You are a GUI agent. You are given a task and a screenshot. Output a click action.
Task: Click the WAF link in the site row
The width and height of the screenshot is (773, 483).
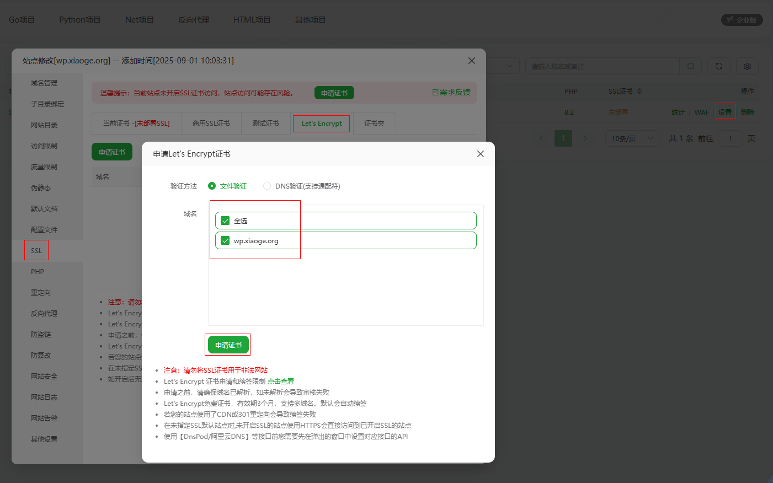point(701,111)
